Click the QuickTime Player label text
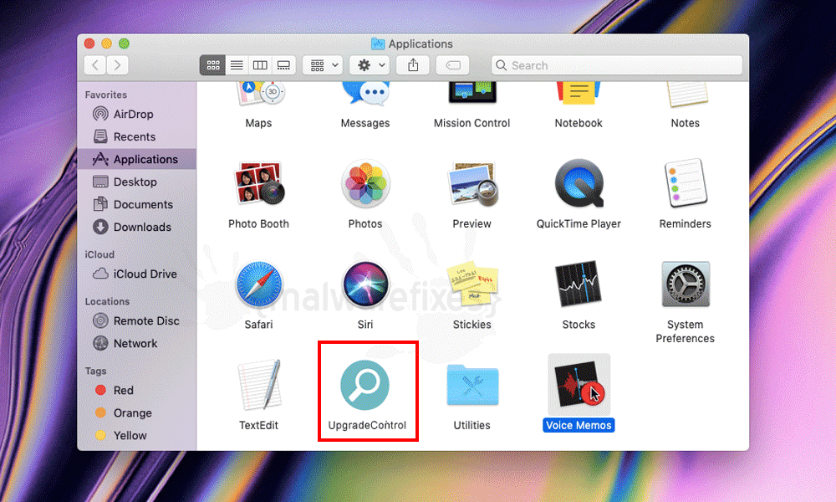The height and width of the screenshot is (502, 836). point(579,223)
